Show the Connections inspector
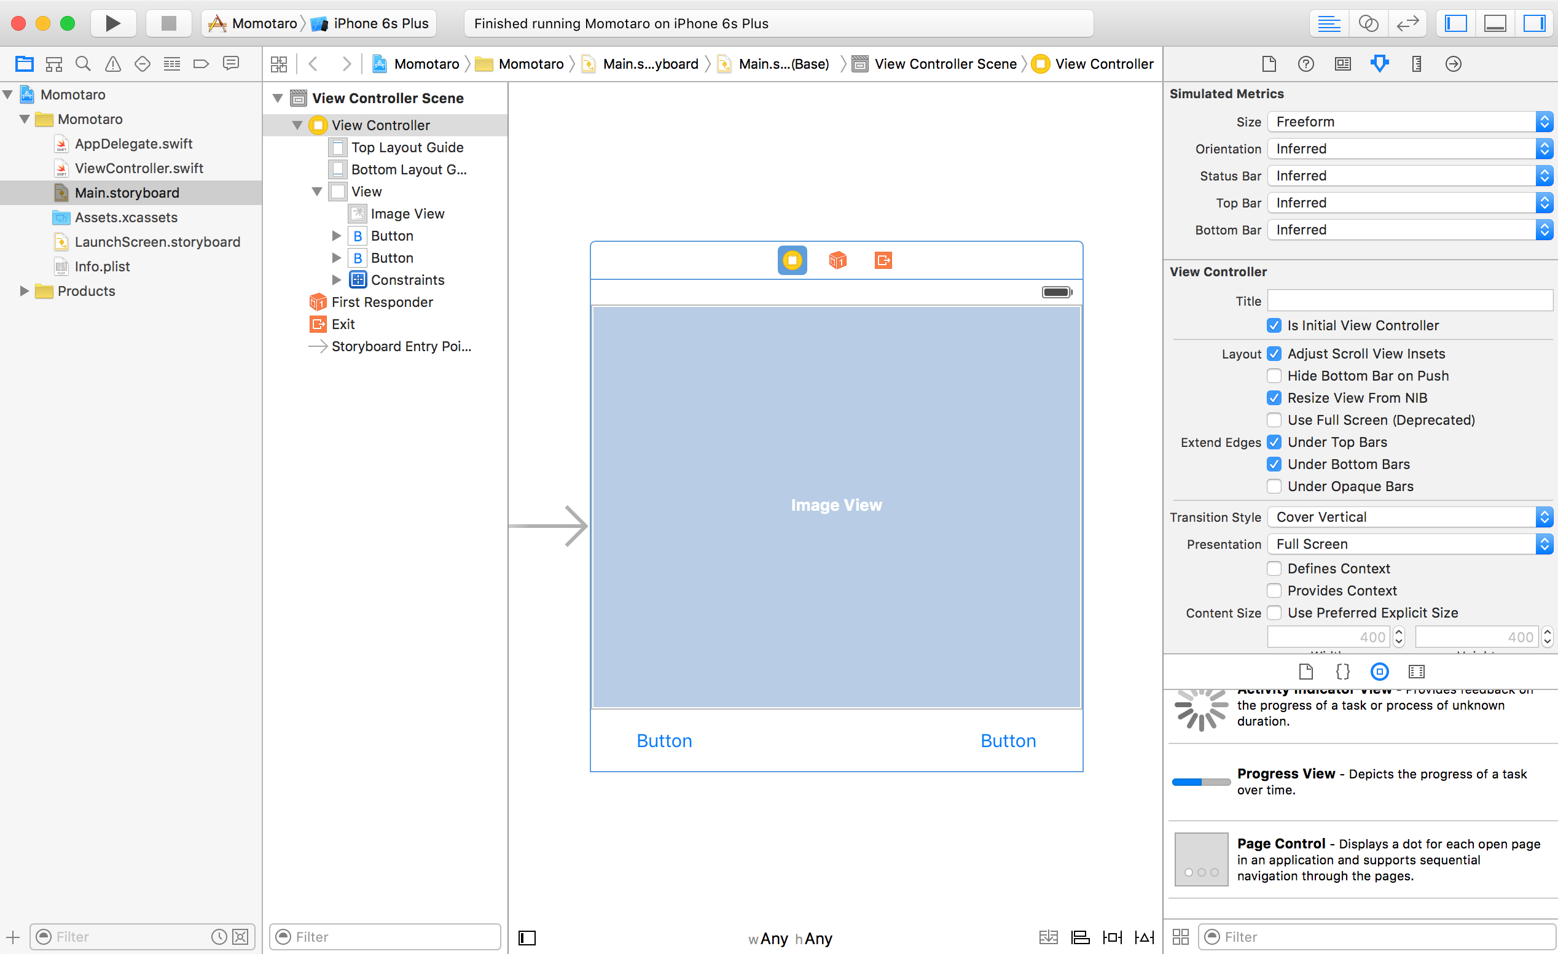Viewport: 1558px width, 954px height. [x=1452, y=63]
